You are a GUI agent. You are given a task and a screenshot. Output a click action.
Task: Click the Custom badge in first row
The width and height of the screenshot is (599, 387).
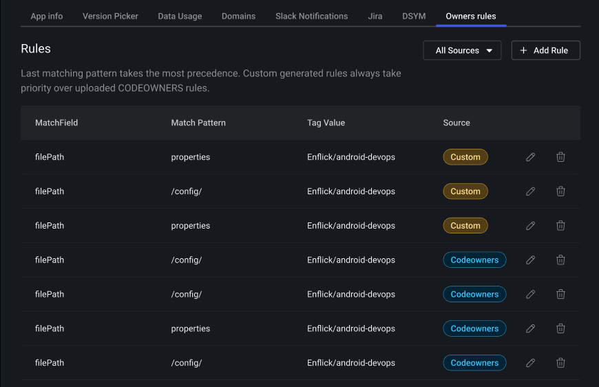(x=465, y=157)
